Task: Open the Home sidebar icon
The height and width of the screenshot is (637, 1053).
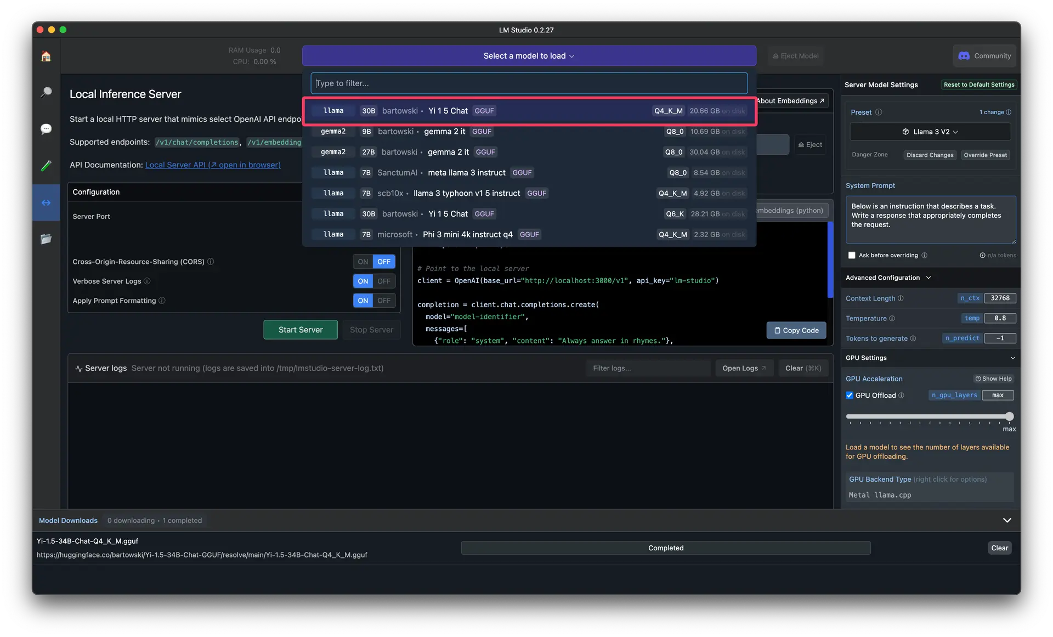Action: 46,56
